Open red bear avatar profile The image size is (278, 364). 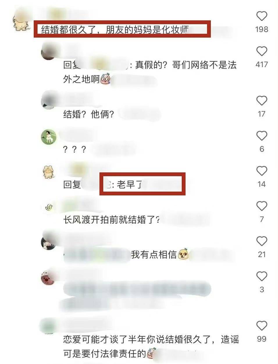click(x=48, y=278)
